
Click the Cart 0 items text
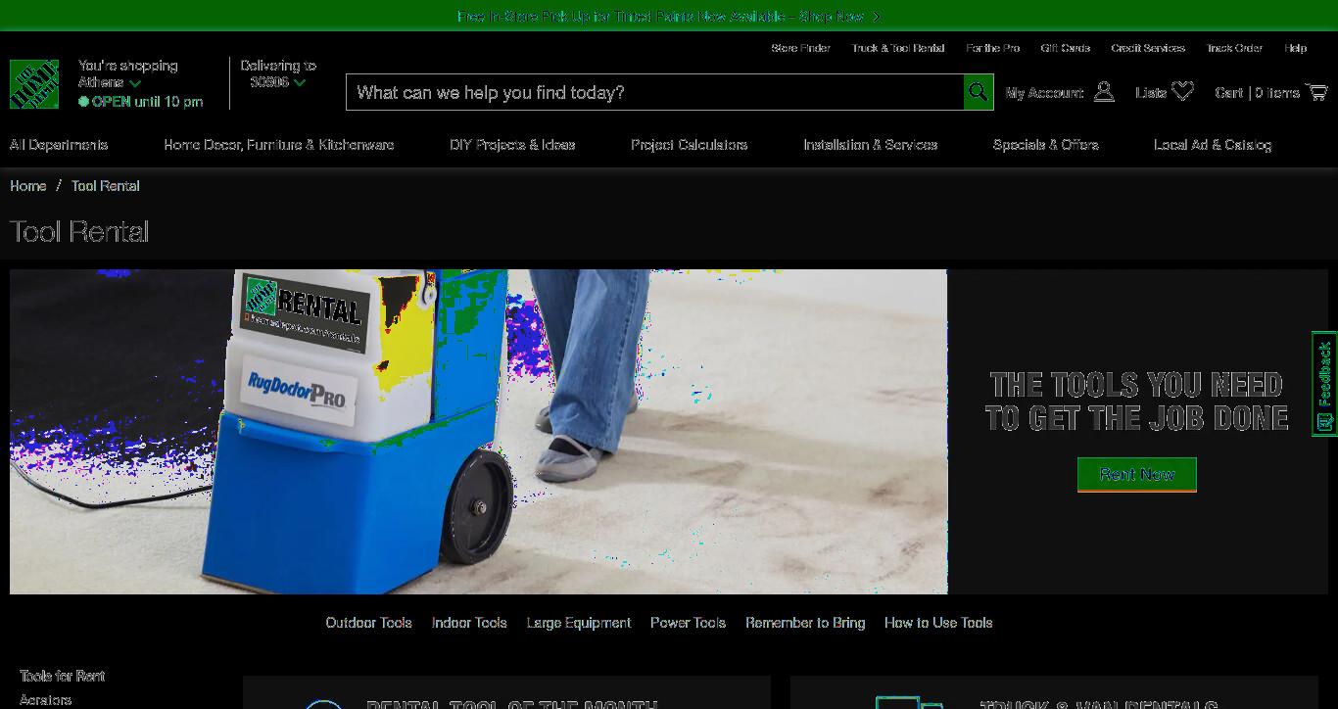[1257, 93]
